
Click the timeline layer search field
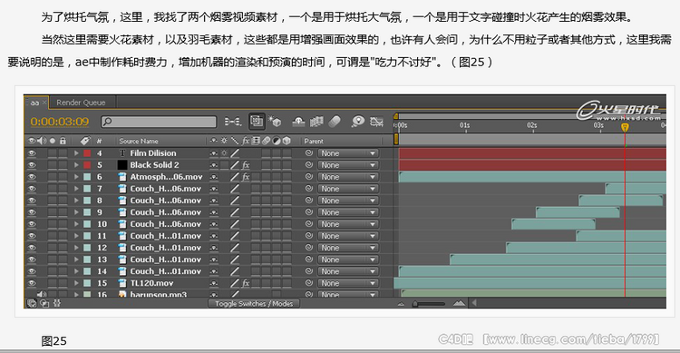point(159,122)
